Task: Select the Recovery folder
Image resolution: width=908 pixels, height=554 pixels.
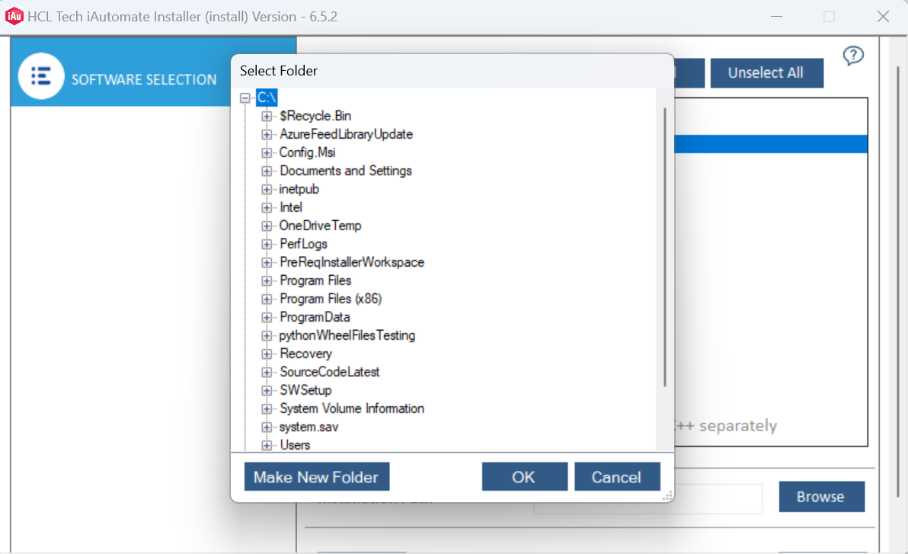Action: point(305,354)
